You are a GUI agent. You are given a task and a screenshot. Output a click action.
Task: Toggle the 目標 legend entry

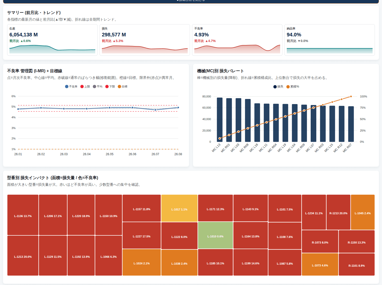click(x=122, y=87)
